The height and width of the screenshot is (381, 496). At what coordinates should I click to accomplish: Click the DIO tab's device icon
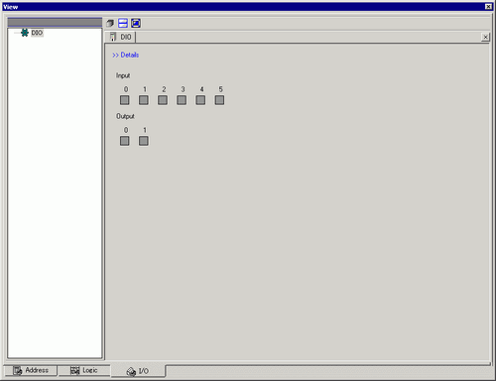[113, 37]
